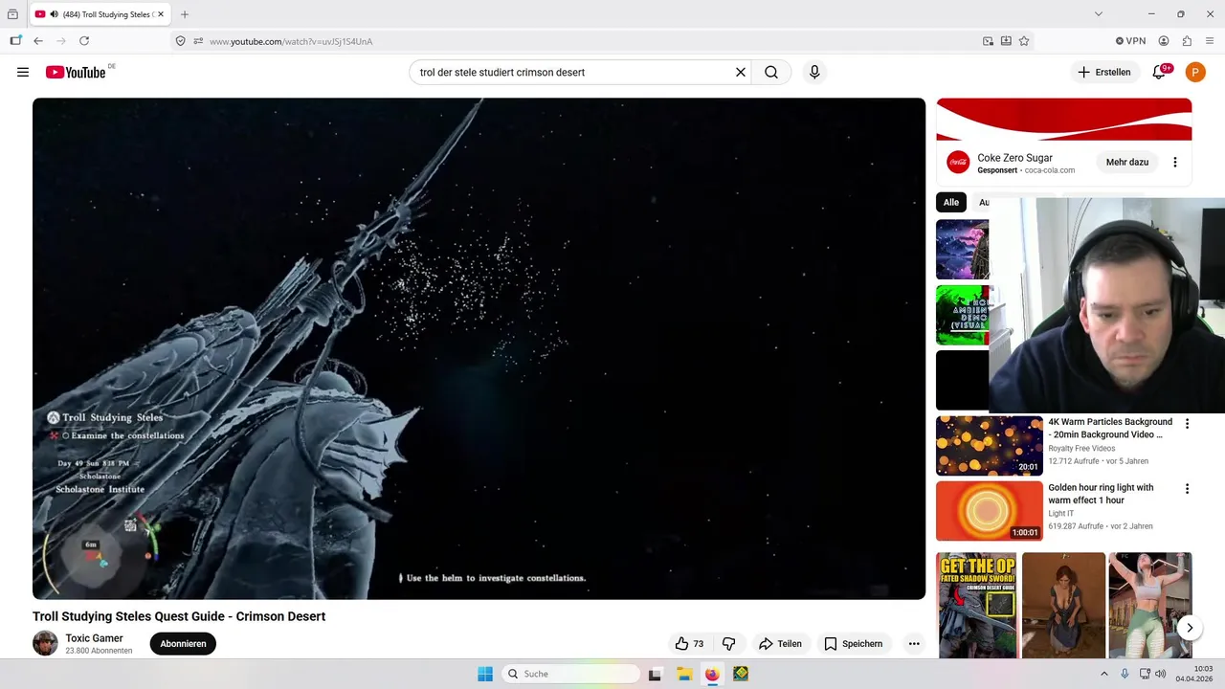Advance the shorts shelf with right arrow
The width and height of the screenshot is (1225, 689).
click(x=1189, y=628)
